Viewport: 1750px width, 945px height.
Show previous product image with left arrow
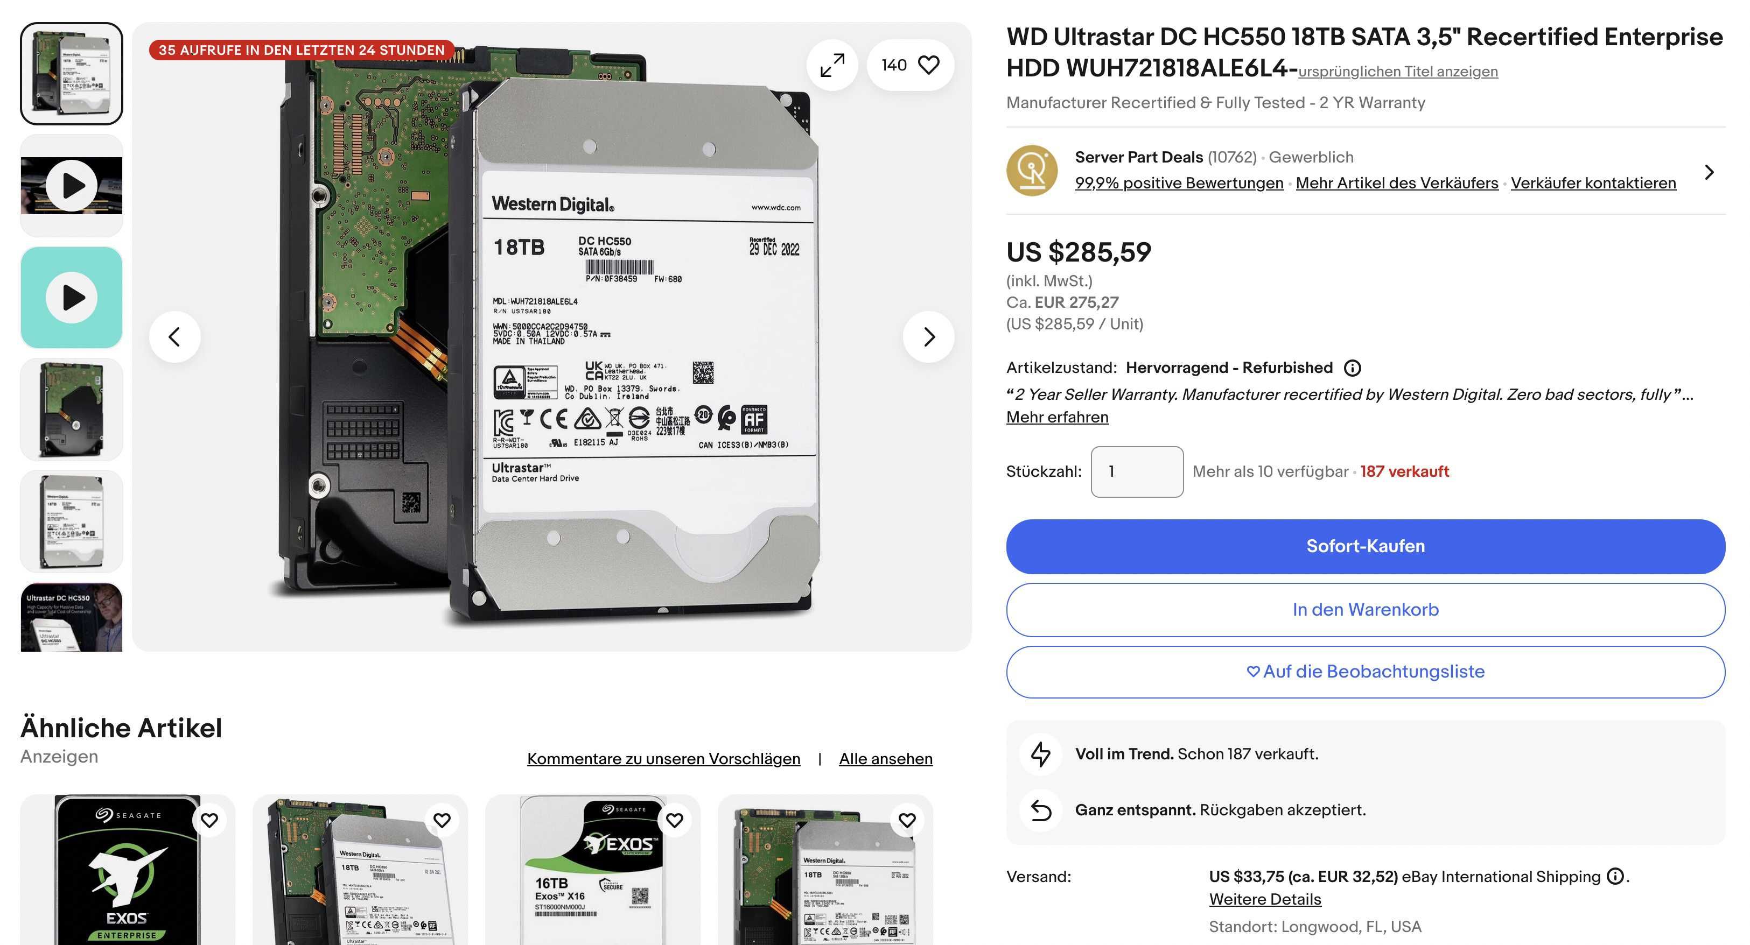click(174, 337)
